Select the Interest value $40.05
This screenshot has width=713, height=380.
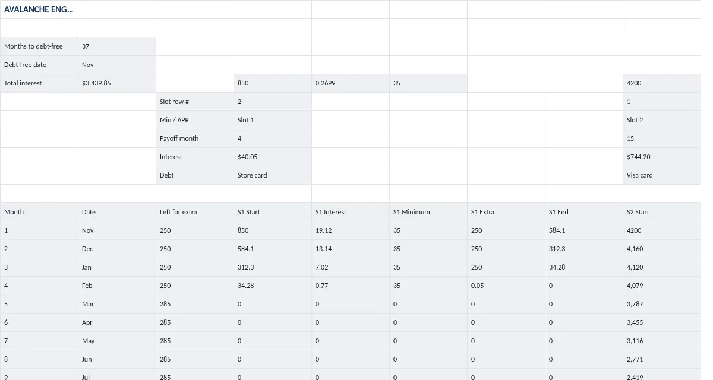273,157
